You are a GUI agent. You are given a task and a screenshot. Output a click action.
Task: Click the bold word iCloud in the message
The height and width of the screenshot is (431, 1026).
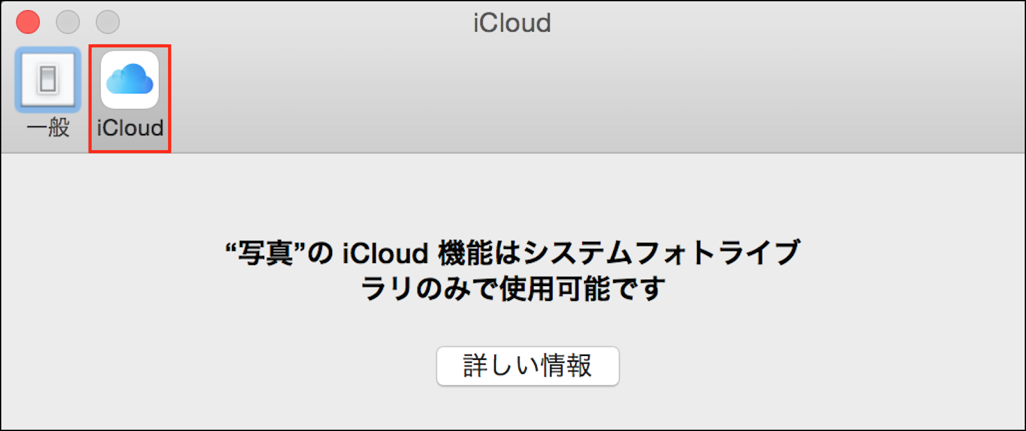pyautogui.click(x=385, y=253)
